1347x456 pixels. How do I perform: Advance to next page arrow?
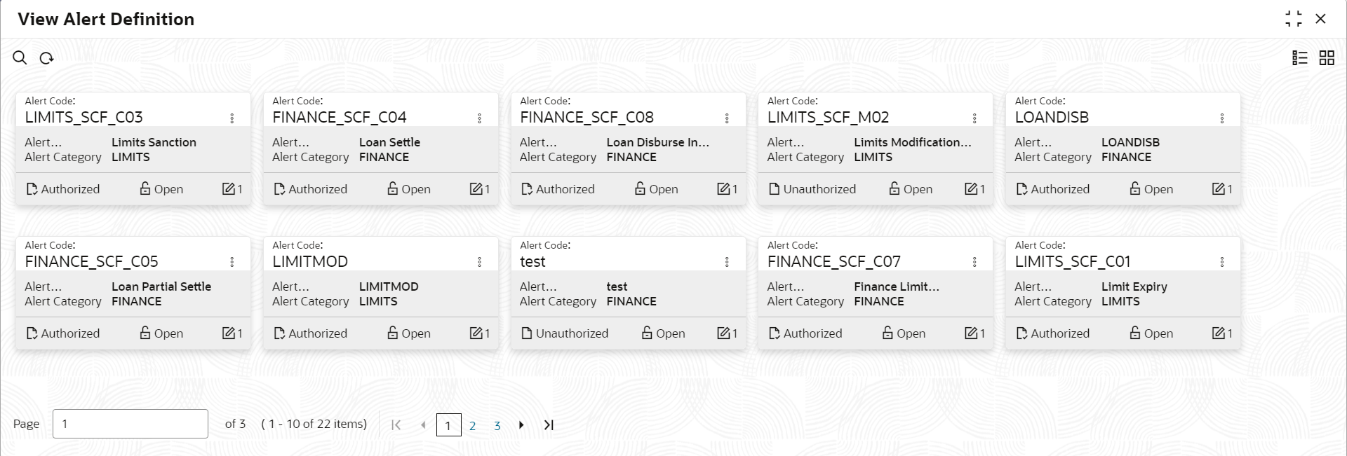click(521, 425)
